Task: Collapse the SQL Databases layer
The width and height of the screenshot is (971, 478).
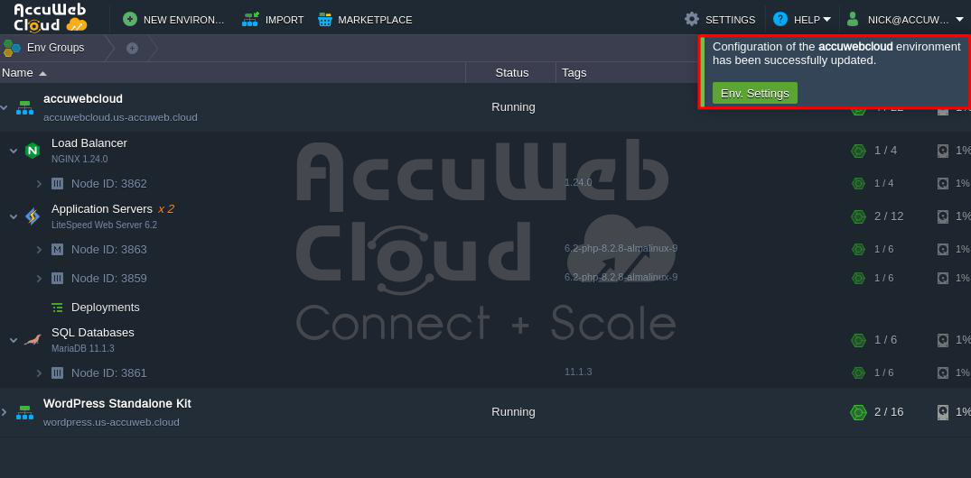Action: [14, 340]
